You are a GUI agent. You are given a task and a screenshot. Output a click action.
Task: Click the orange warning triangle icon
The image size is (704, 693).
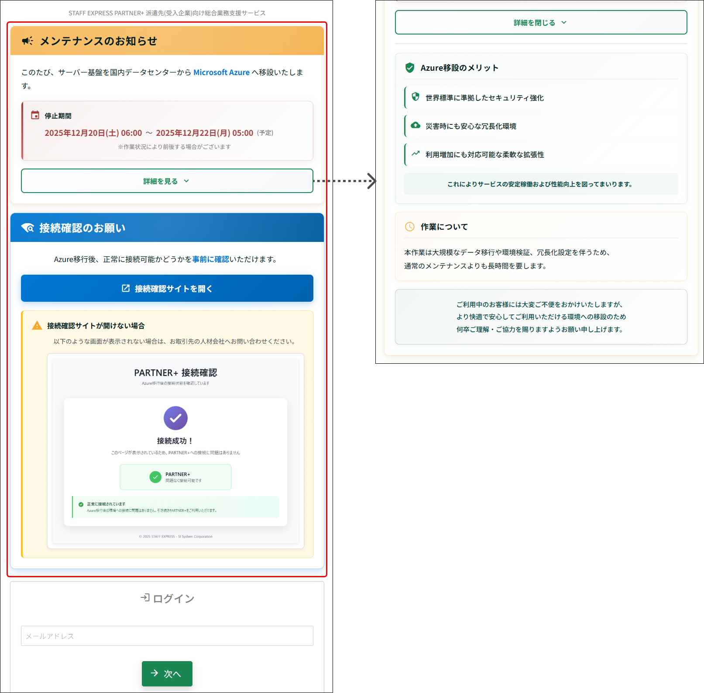(x=37, y=326)
